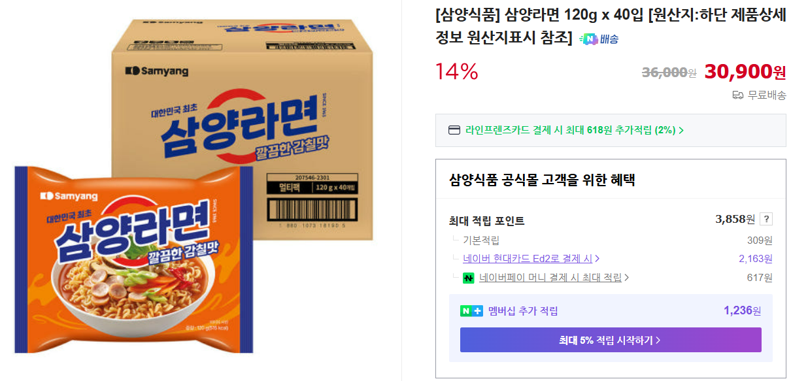Click the green Naver Pay money icon
The height and width of the screenshot is (381, 791).
tap(468, 278)
